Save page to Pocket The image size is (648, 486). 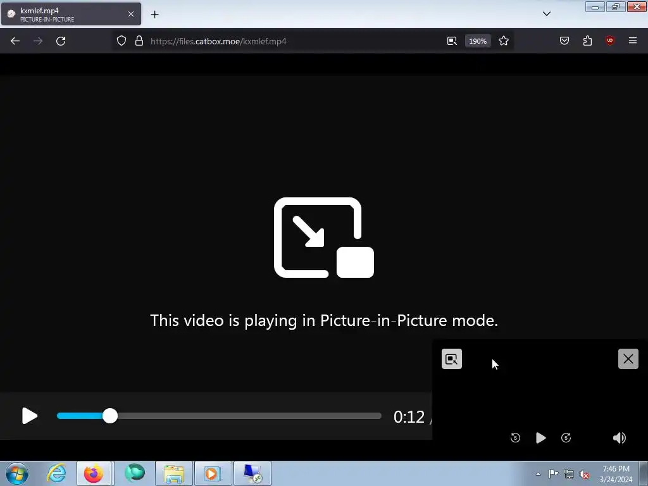(x=564, y=40)
